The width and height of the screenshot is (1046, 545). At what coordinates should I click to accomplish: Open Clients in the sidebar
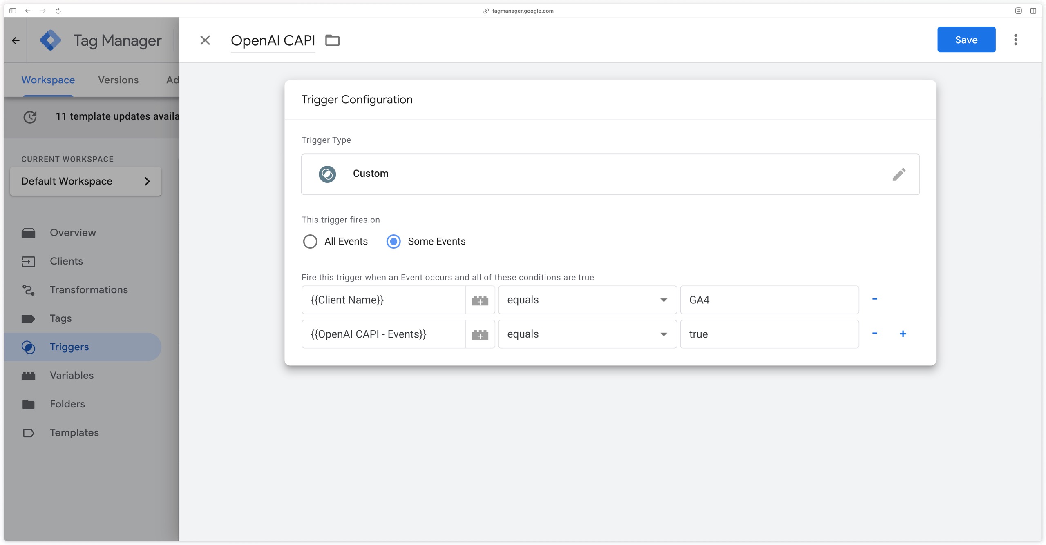(x=66, y=261)
